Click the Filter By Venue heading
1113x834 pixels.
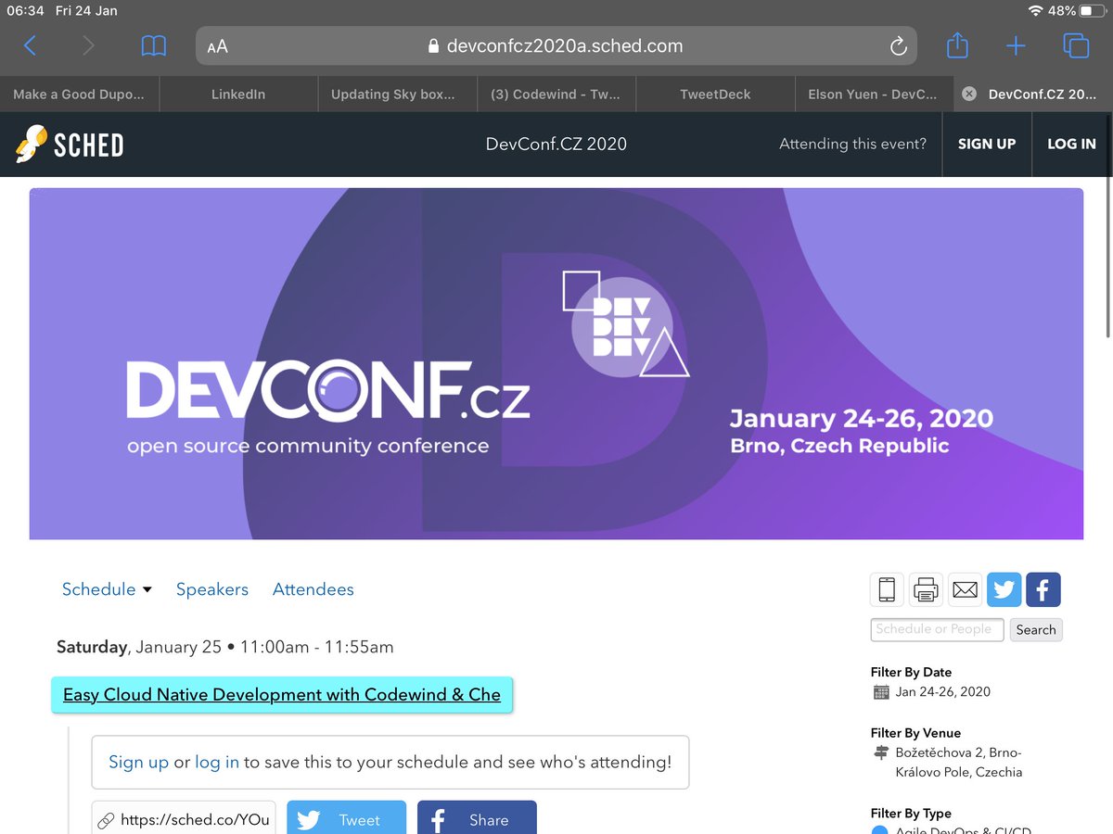915,733
